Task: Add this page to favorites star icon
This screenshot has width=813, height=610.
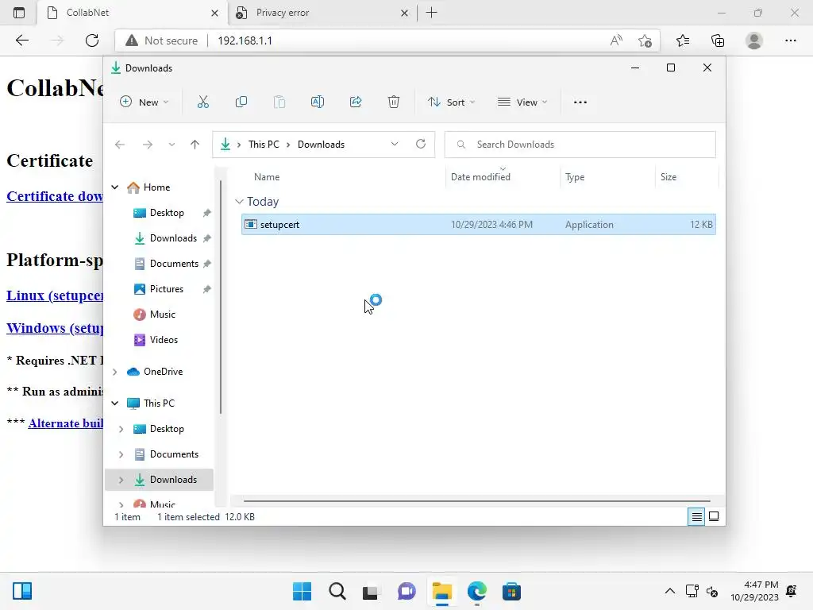Action: point(645,41)
